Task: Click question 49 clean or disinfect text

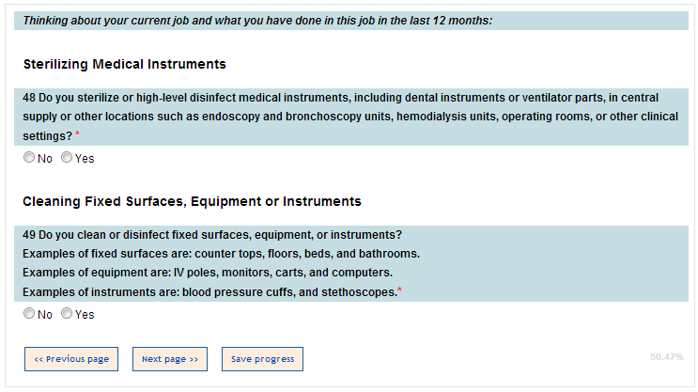Action: [x=212, y=234]
